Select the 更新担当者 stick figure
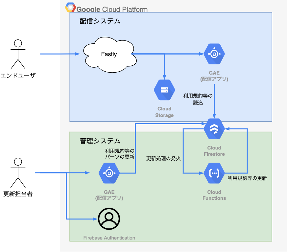287x252 pixels. (x=18, y=172)
